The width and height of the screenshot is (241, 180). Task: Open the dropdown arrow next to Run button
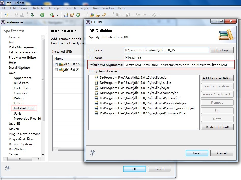47,15
